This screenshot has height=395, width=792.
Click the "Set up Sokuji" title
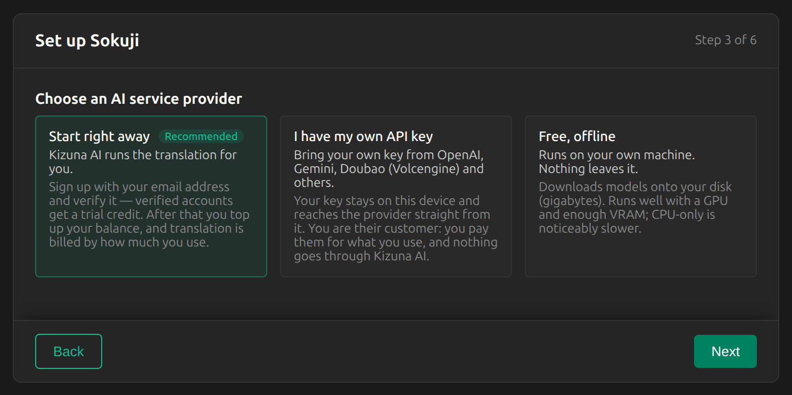87,40
